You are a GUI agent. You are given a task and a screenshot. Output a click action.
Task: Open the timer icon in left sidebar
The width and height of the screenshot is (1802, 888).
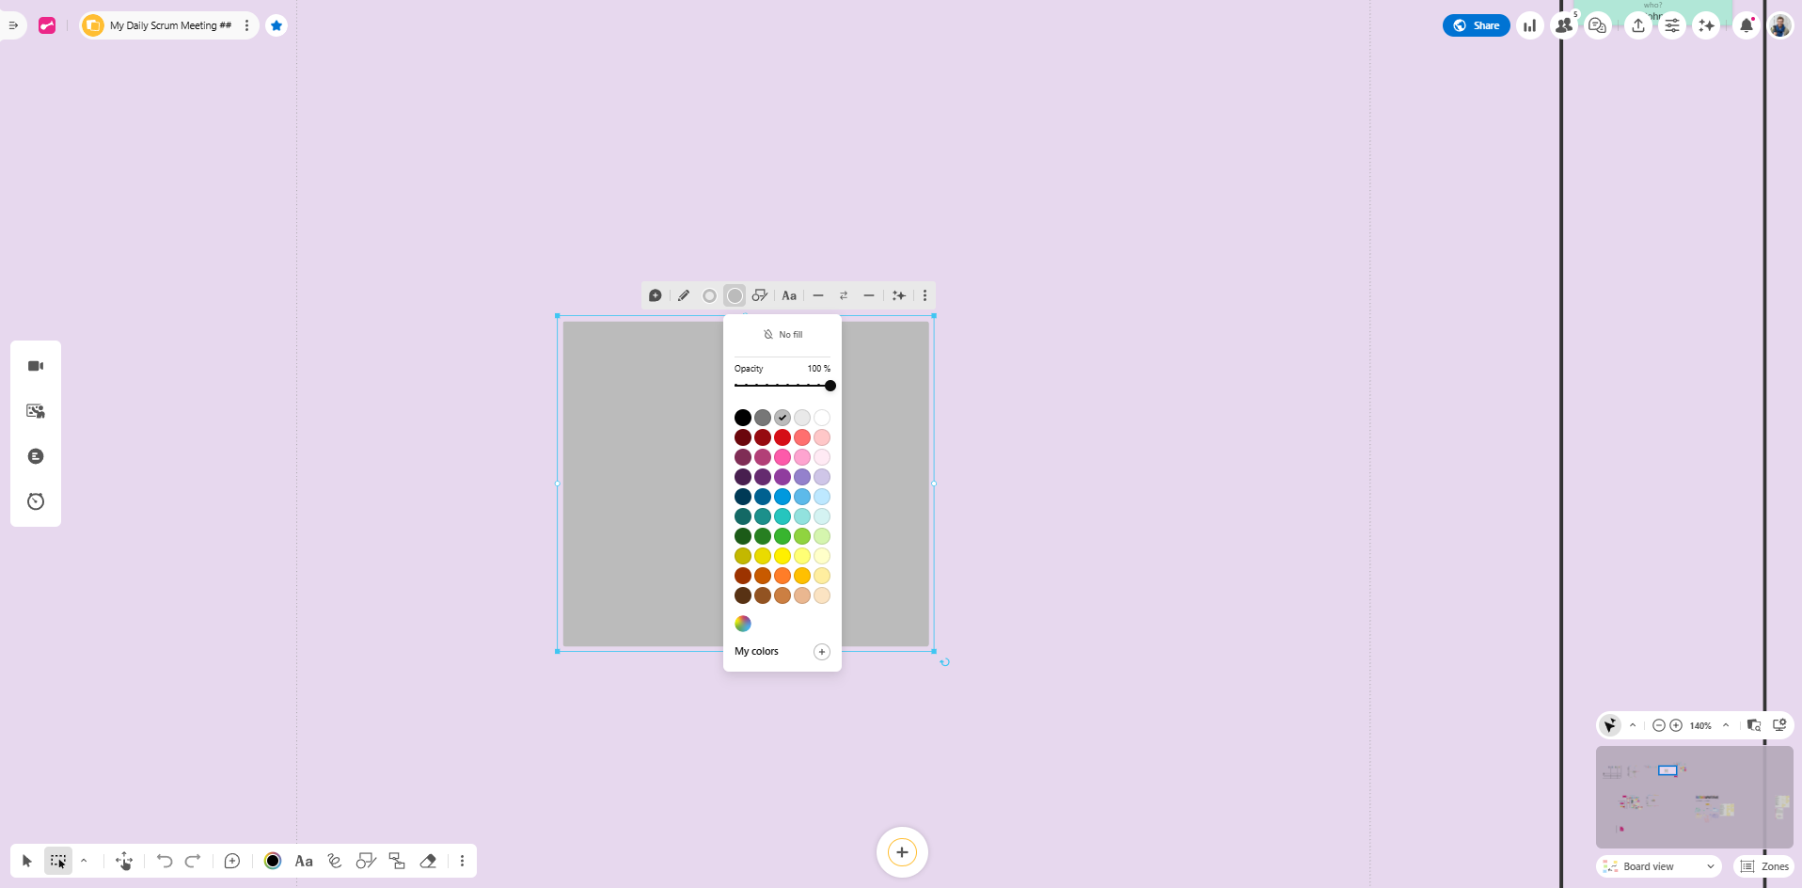point(36,501)
